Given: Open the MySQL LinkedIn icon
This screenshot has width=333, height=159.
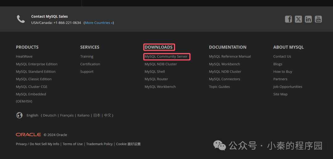Looking at the screenshot, I should (x=308, y=19).
